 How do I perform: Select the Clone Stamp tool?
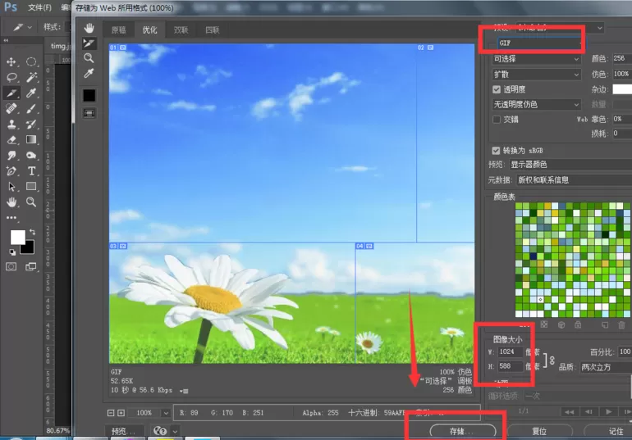11,125
